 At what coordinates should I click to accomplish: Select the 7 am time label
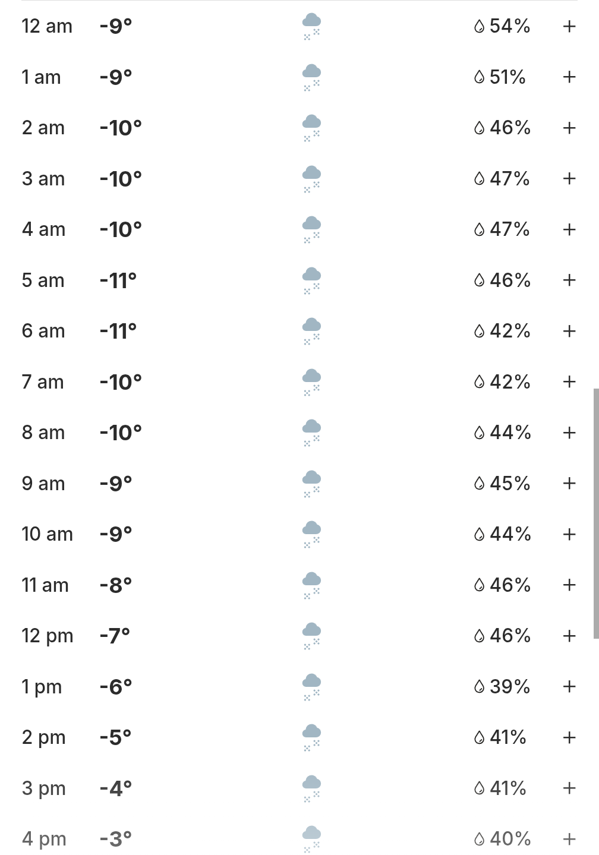point(43,382)
